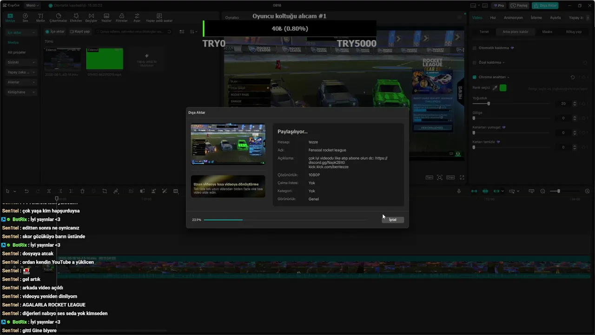This screenshot has width=595, height=335.
Task: Switch to the İzleme tab
Action: pyautogui.click(x=536, y=18)
